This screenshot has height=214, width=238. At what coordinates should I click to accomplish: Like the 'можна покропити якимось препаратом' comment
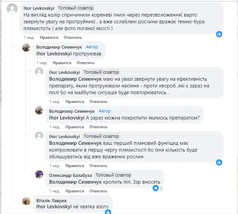pos(75,127)
